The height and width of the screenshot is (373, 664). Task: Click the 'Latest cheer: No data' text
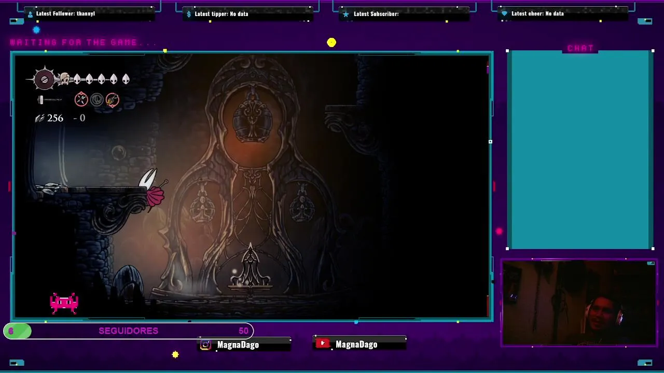(x=537, y=13)
